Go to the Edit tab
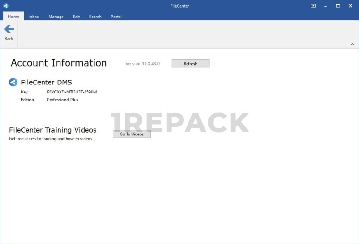Screen dimensions: 359x244 (76, 17)
